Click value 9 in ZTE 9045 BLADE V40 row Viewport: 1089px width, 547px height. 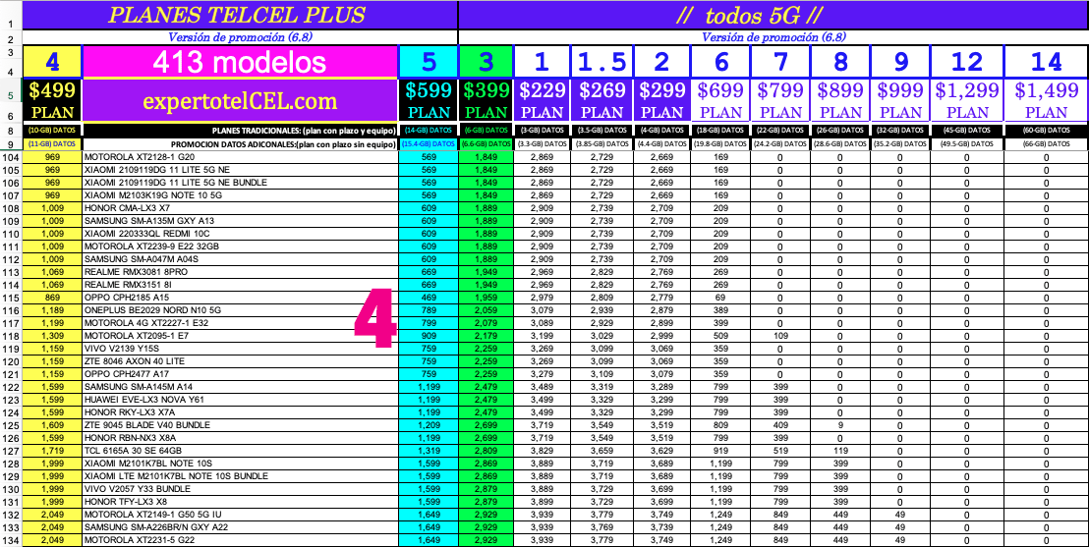pyautogui.click(x=840, y=424)
